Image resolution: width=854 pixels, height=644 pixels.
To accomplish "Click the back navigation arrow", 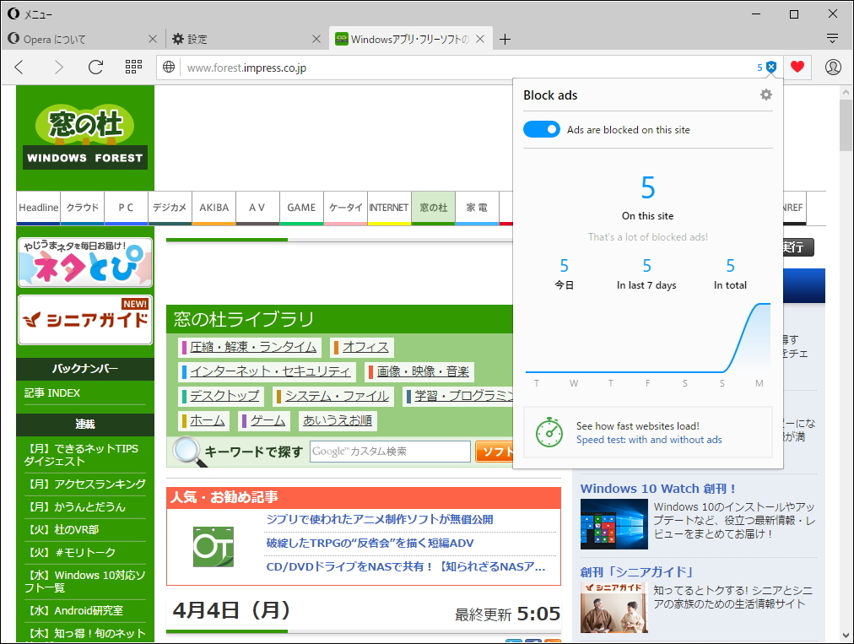I will 19,67.
